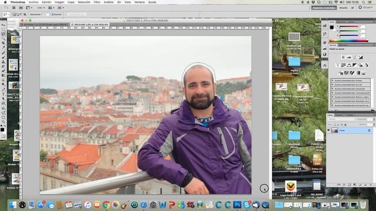Open the Lasso tool preset picker
The height and width of the screenshot is (211, 376).
point(6,14)
